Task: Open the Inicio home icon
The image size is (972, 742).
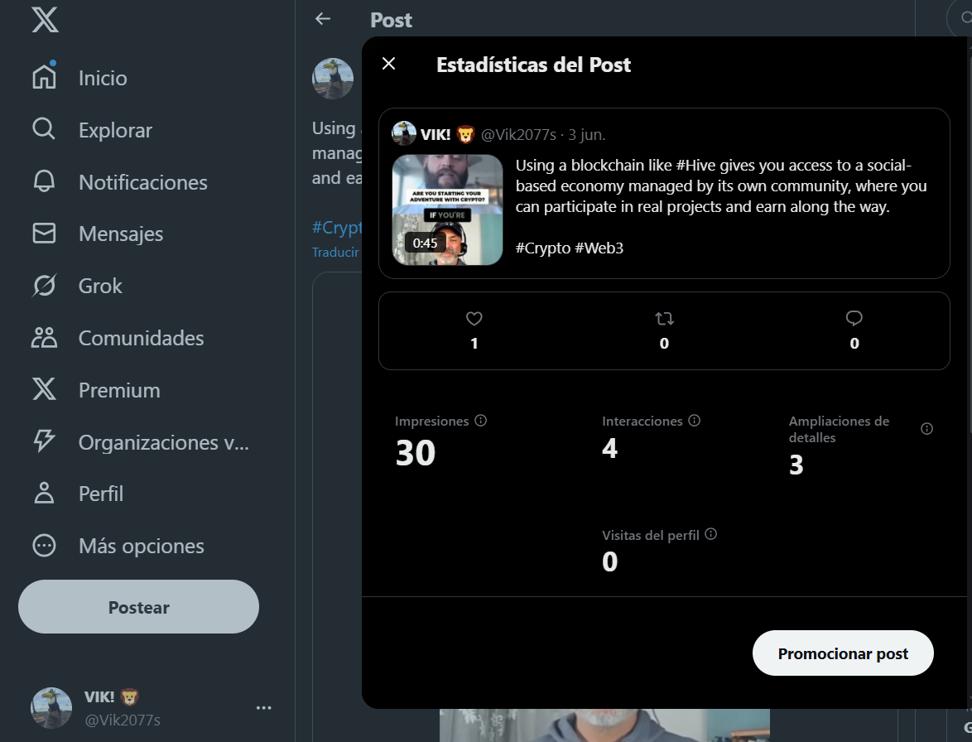Action: (x=44, y=77)
